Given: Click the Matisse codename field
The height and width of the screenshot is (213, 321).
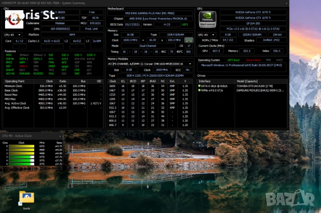Looking at the screenshot, I should point(60,23).
